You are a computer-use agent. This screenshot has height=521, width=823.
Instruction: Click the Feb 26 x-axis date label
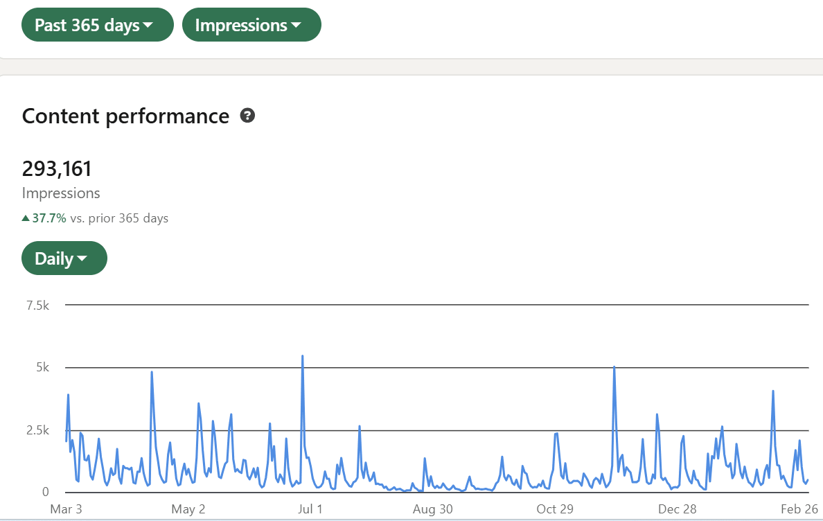point(799,509)
